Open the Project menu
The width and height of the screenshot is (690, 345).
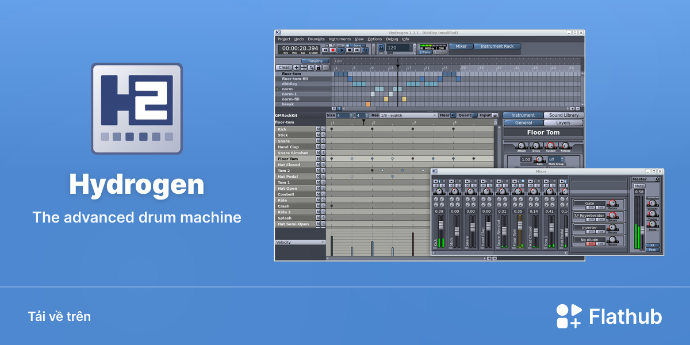coord(284,39)
